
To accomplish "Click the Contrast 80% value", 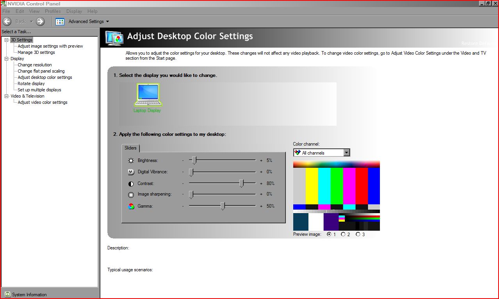I will pos(271,183).
